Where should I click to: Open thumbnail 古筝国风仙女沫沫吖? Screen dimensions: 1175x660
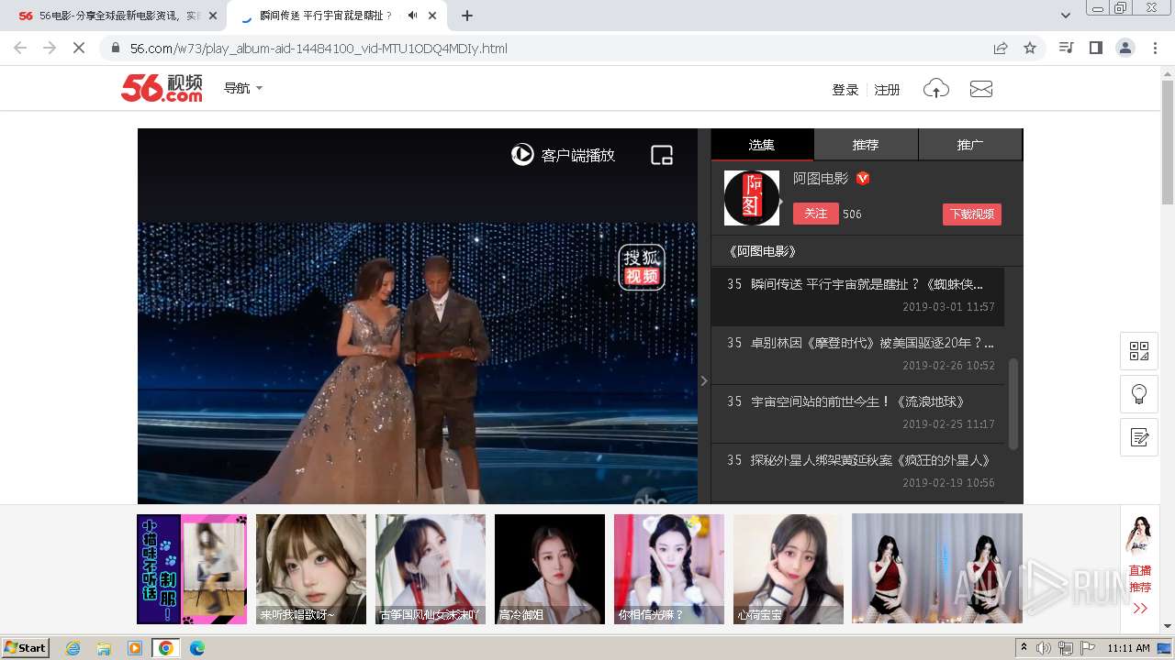pos(431,569)
